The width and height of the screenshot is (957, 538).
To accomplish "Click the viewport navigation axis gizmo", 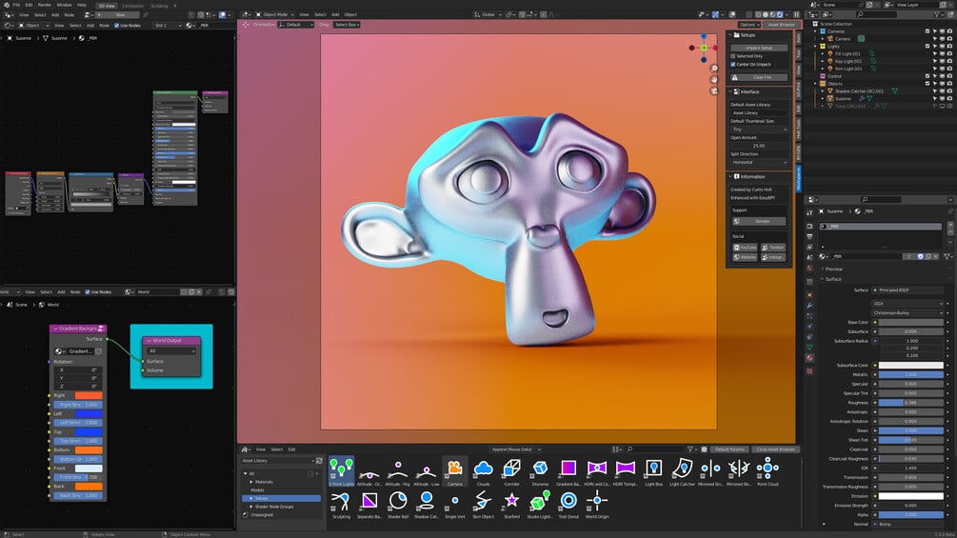I will click(703, 48).
